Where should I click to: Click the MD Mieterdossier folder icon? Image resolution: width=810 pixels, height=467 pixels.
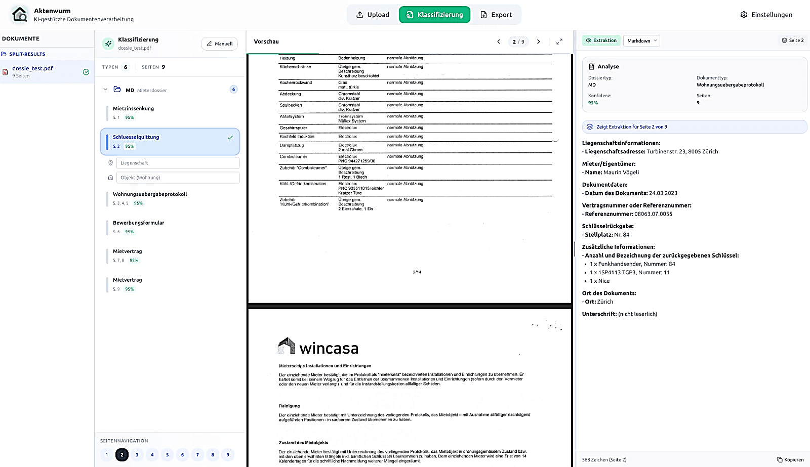point(117,90)
